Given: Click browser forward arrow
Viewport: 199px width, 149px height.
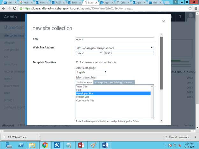Looking at the screenshot, I should click(x=9, y=8).
